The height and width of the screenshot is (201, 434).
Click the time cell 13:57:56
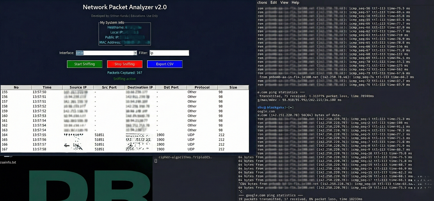pyautogui.click(x=39, y=140)
